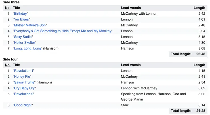
Task: Select the 22:48 total length value
Action: point(200,54)
